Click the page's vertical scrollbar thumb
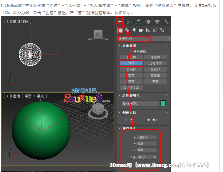This screenshot has height=172, width=223. point(222,69)
